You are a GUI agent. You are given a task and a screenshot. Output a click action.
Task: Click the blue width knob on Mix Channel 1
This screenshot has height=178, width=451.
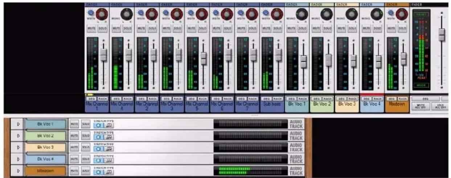[90, 12]
